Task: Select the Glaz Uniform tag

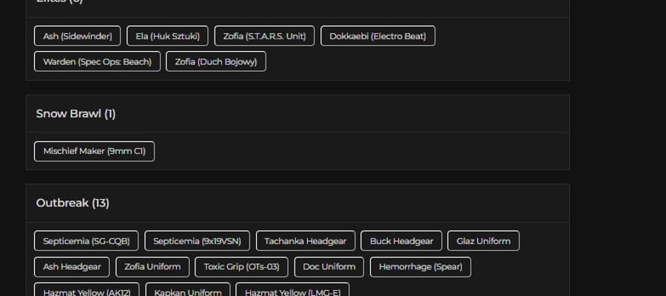Action: click(483, 241)
